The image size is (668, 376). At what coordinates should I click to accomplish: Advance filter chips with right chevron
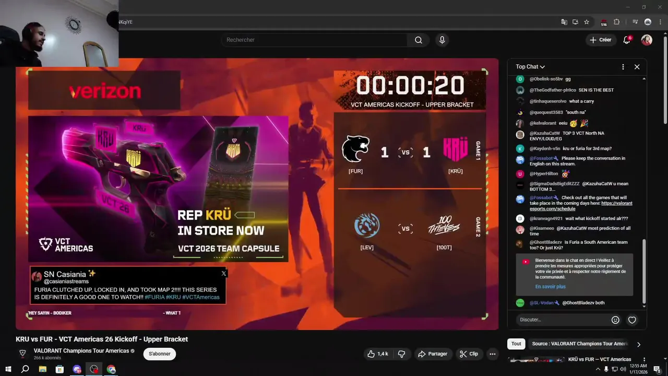[x=638, y=344]
